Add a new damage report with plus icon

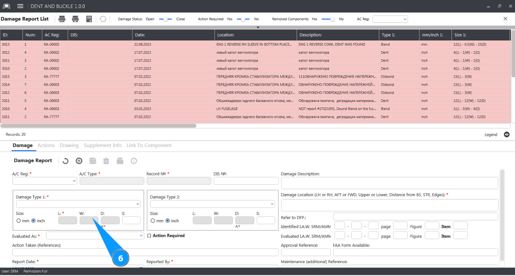[x=79, y=161]
